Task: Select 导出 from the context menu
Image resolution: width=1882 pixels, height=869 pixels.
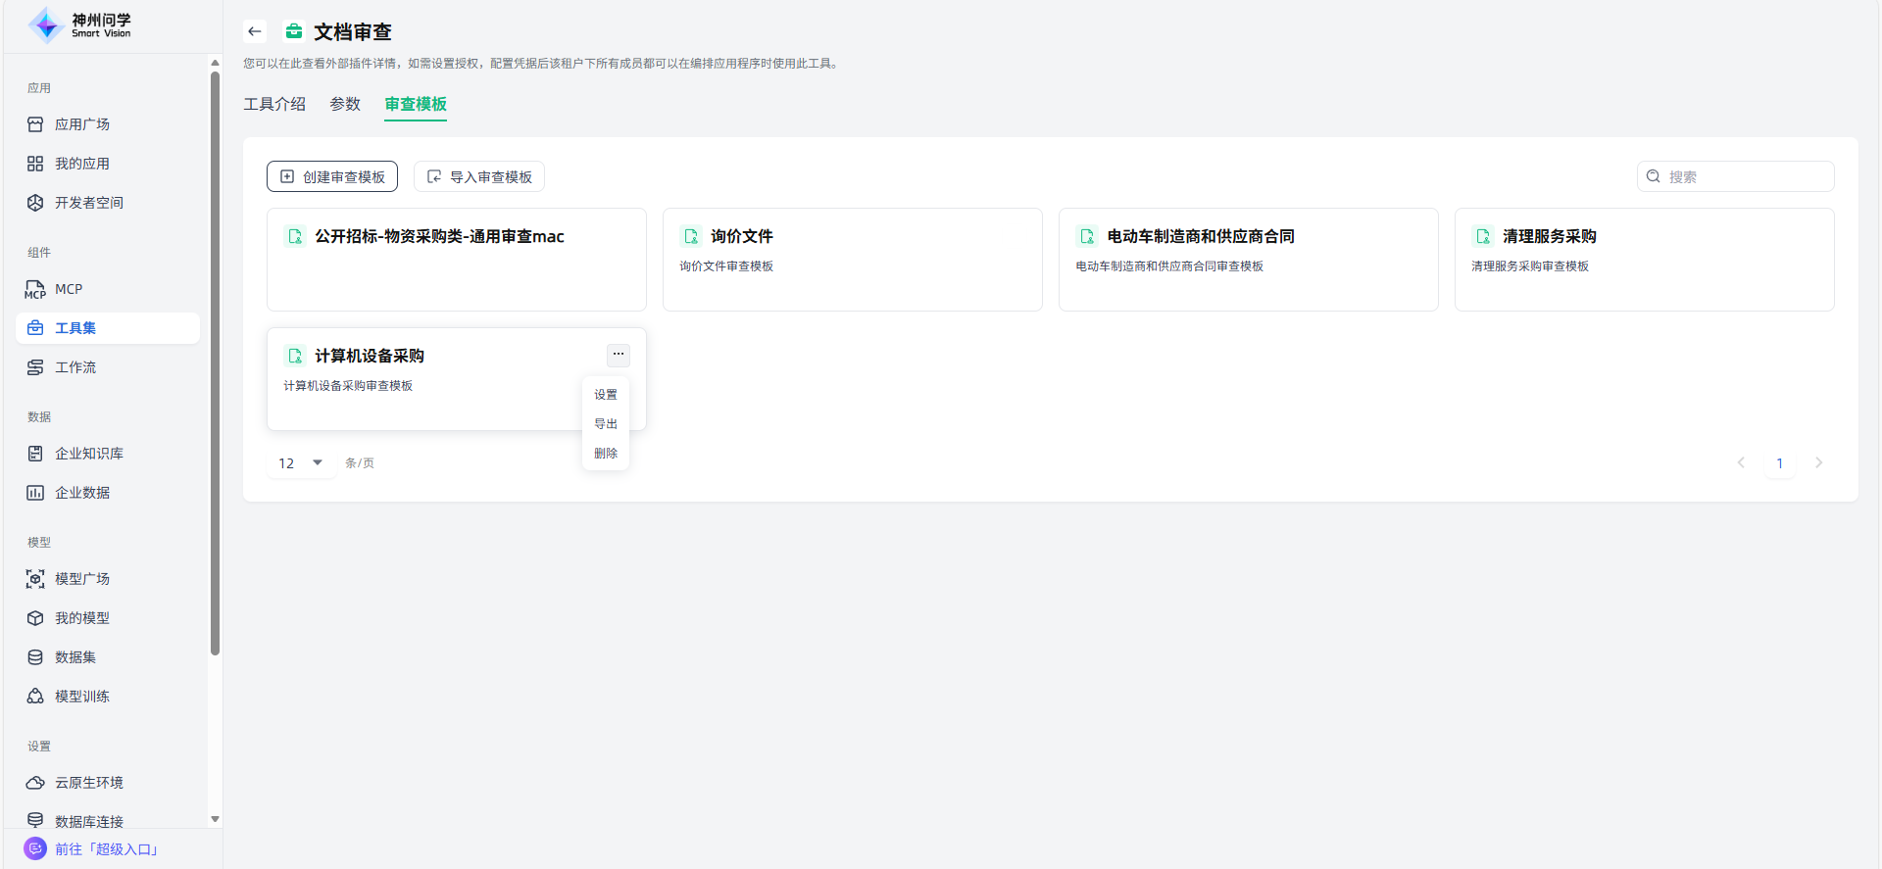Action: (606, 424)
